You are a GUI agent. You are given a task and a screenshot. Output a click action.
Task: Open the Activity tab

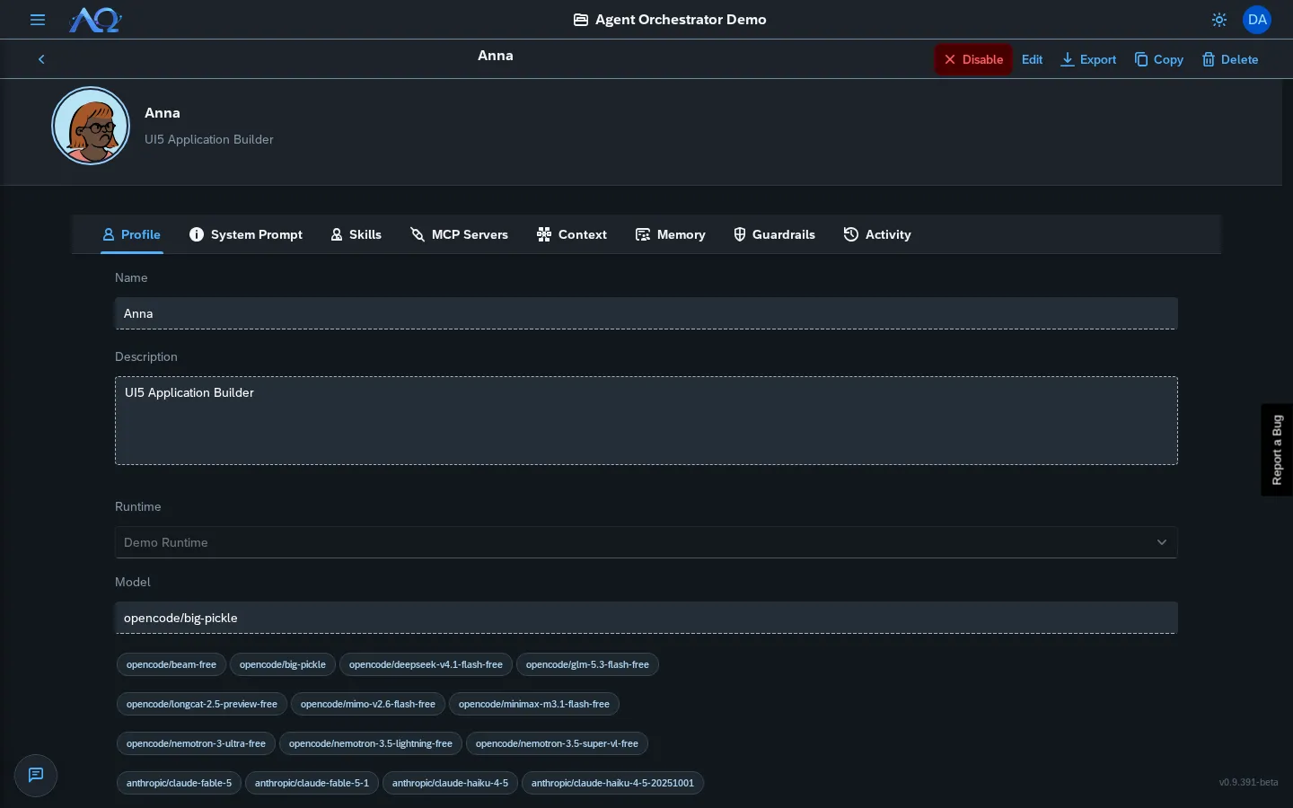[877, 234]
